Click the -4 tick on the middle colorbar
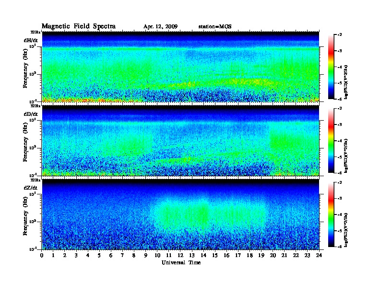 pos(340,141)
